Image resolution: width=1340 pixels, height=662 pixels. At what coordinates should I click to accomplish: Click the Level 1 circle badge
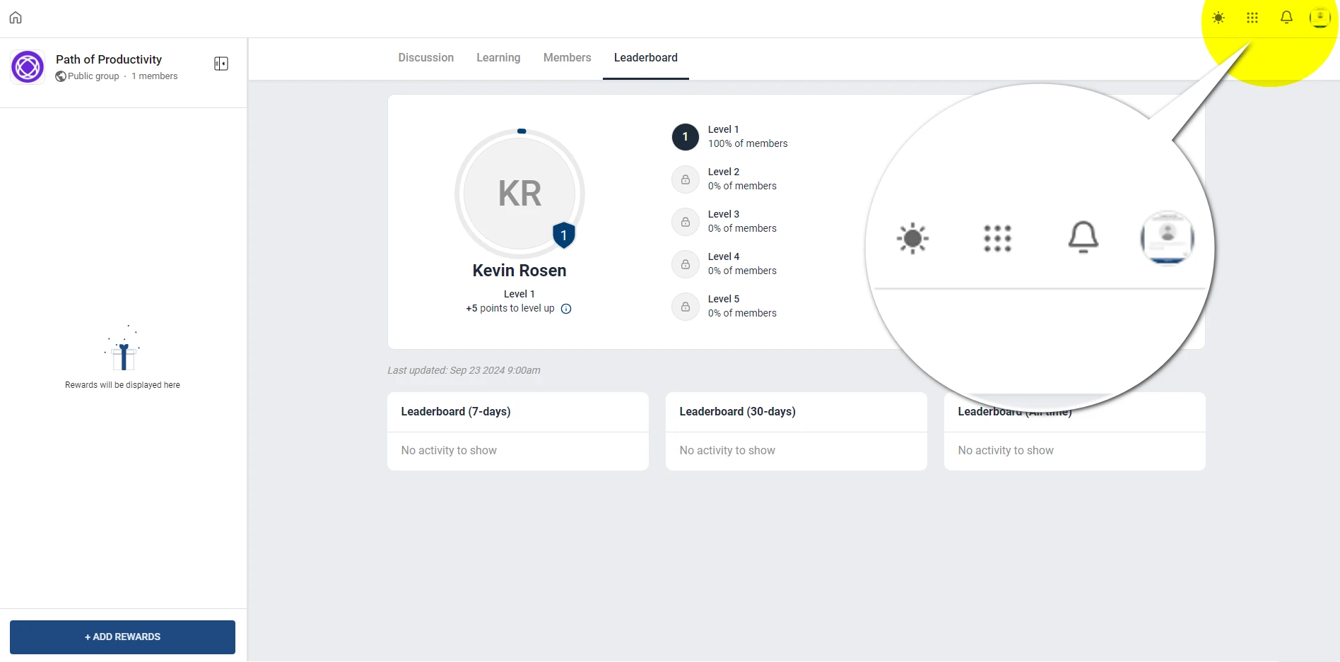click(686, 137)
